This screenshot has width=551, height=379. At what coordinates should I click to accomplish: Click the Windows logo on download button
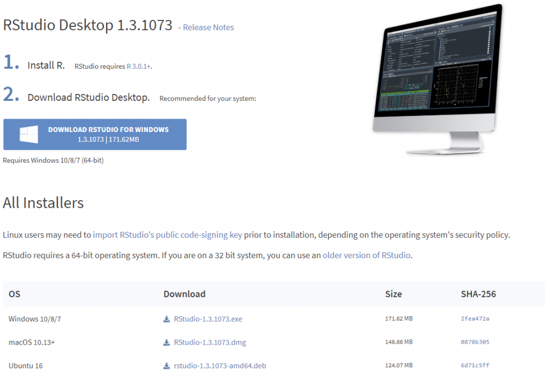pos(29,134)
